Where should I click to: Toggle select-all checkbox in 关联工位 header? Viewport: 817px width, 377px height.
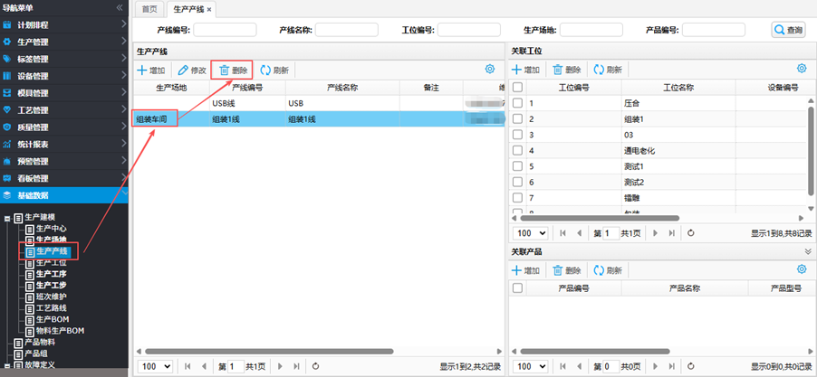517,87
